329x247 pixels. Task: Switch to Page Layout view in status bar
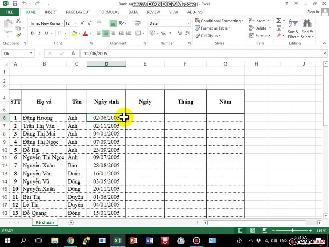point(253,231)
